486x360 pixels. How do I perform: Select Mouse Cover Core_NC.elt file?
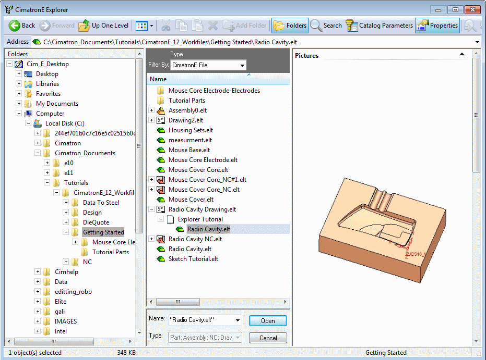pyautogui.click(x=204, y=190)
